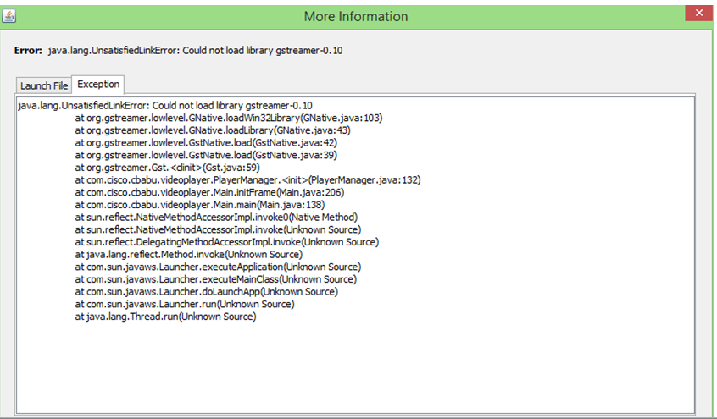The image size is (717, 419).
Task: Click the invoke0(Native Method) line
Action: [216, 217]
